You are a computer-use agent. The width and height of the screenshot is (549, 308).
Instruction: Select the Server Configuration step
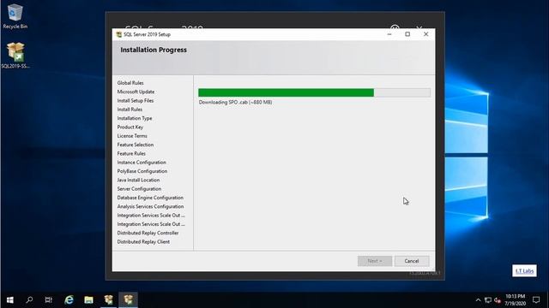[x=139, y=189]
